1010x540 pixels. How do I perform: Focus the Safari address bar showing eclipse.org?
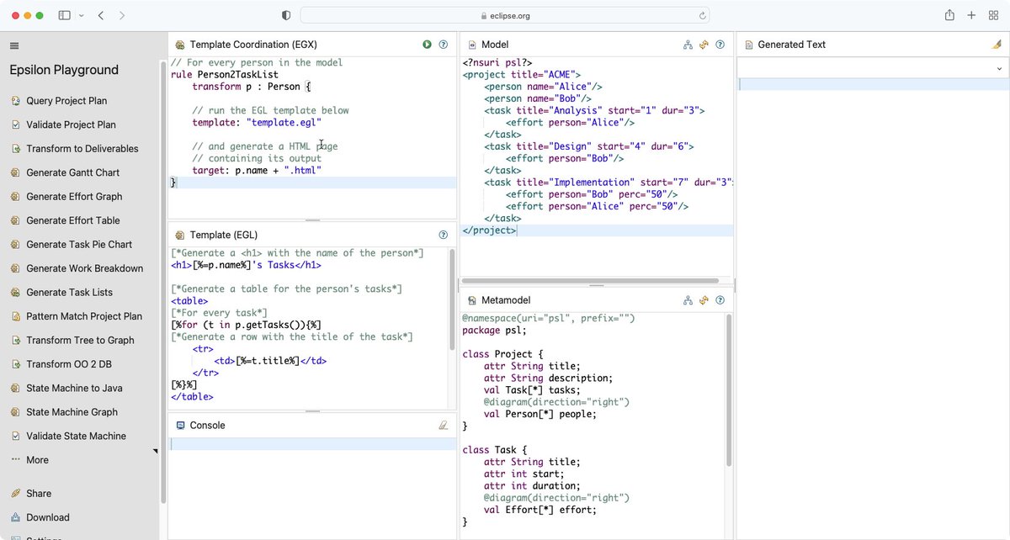pos(505,15)
